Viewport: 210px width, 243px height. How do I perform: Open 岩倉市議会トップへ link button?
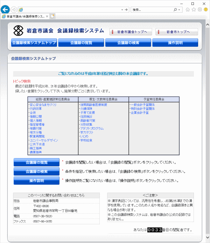pos(131,32)
